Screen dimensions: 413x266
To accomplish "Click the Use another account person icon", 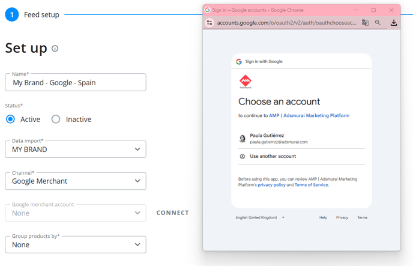I will (x=243, y=157).
